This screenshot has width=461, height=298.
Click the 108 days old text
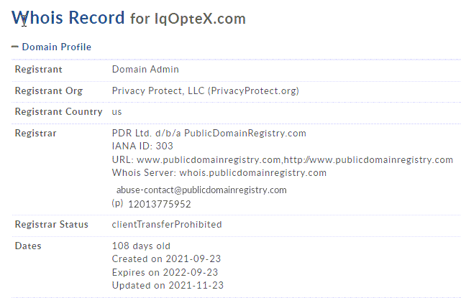(141, 246)
